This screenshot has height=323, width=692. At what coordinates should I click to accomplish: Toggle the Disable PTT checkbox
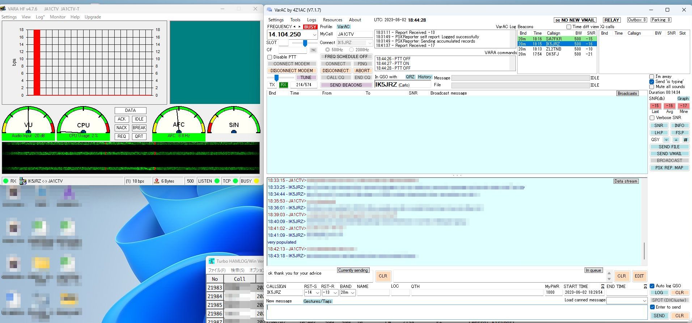coord(269,57)
